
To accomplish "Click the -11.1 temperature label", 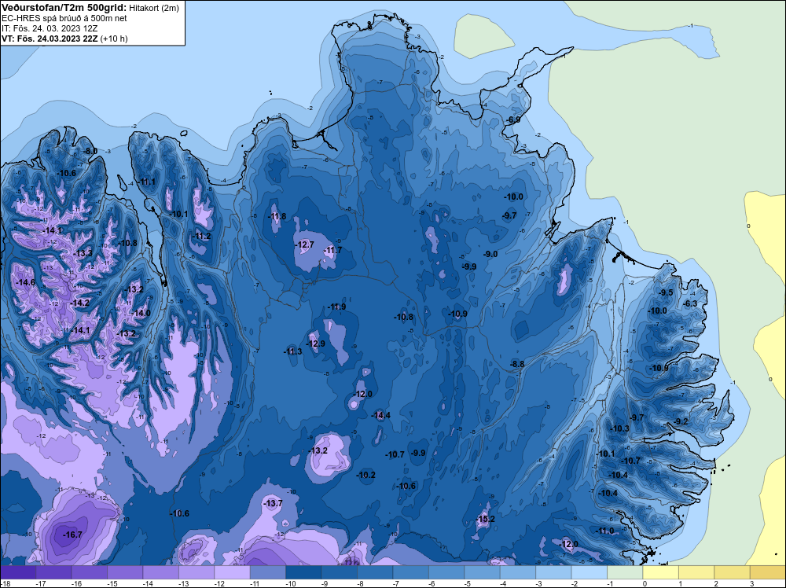I will coord(146,182).
